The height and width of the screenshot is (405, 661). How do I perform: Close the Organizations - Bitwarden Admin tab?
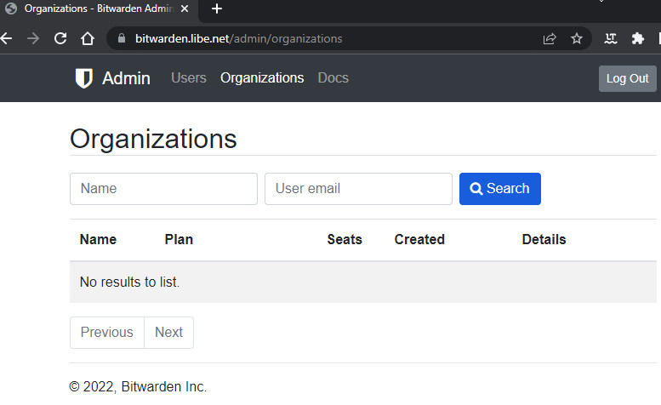tap(185, 9)
